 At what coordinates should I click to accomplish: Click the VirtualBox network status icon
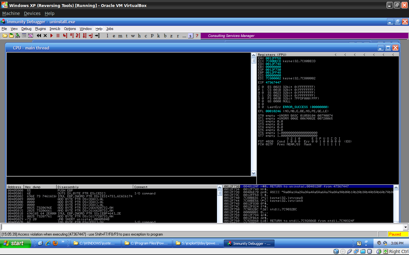tap(356, 251)
